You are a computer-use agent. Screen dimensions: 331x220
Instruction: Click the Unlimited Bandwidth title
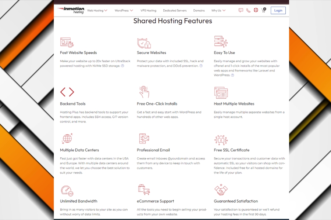click(79, 201)
